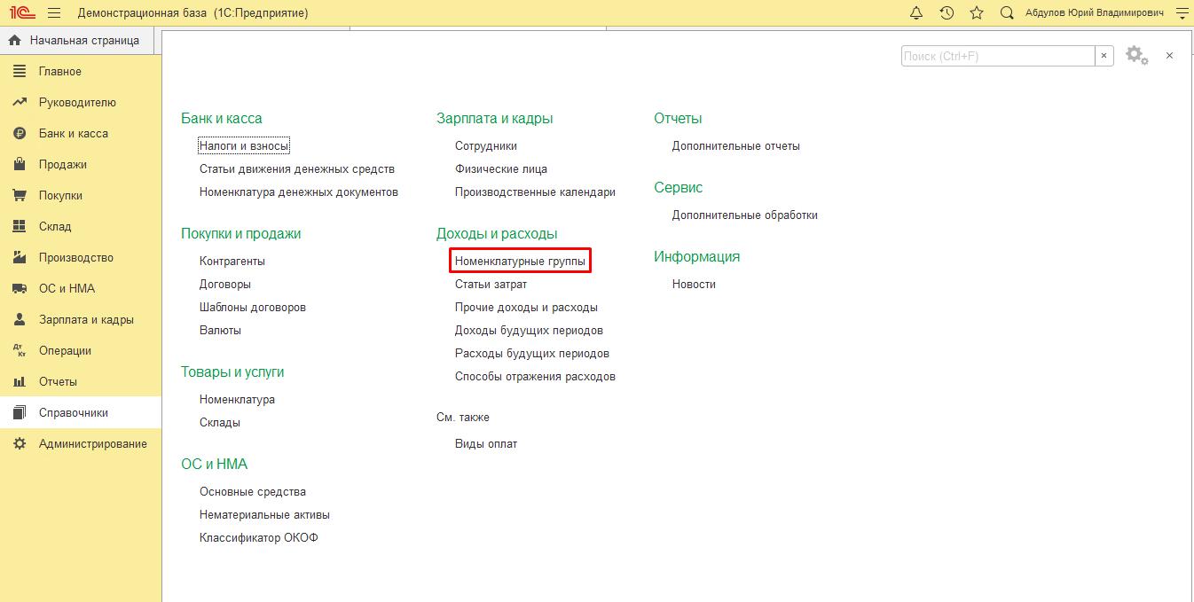Click the Покупки cart icon
Image resolution: width=1194 pixels, height=602 pixels.
coord(20,195)
